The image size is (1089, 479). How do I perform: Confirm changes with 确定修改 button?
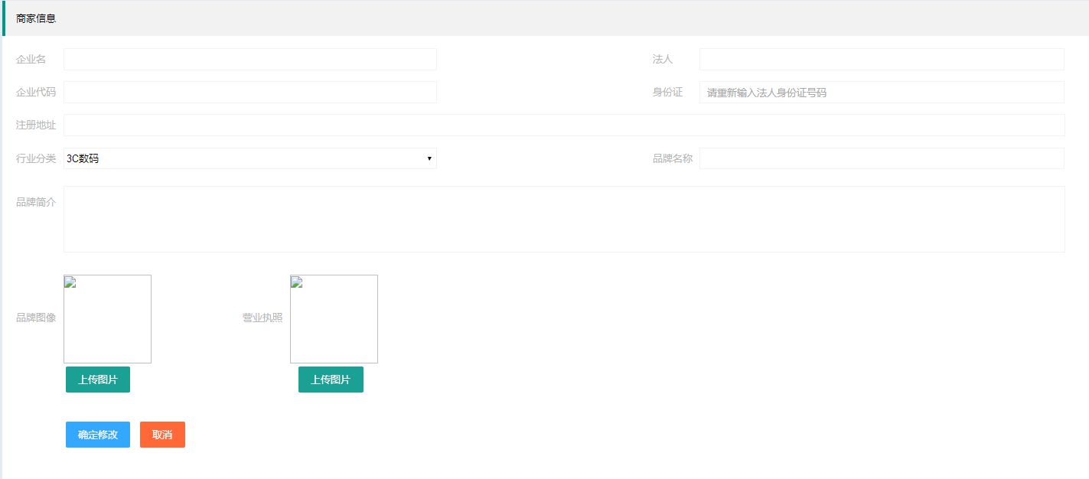98,435
